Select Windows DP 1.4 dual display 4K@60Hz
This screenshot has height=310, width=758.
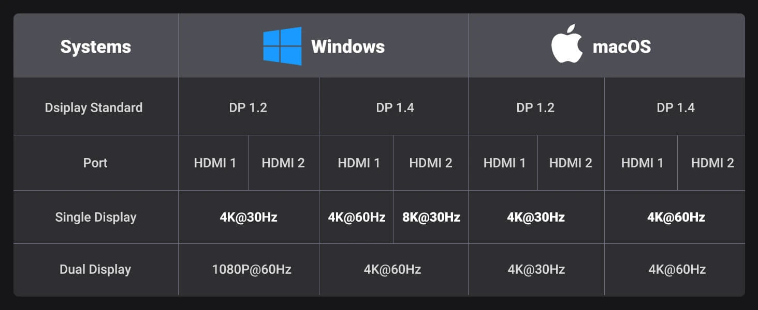tap(392, 270)
